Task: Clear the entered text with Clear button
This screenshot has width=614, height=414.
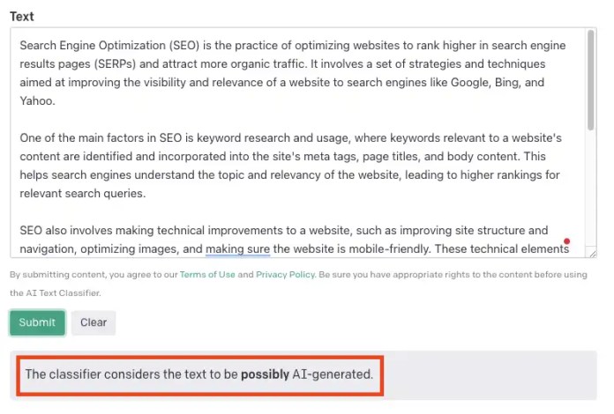Action: 94,322
